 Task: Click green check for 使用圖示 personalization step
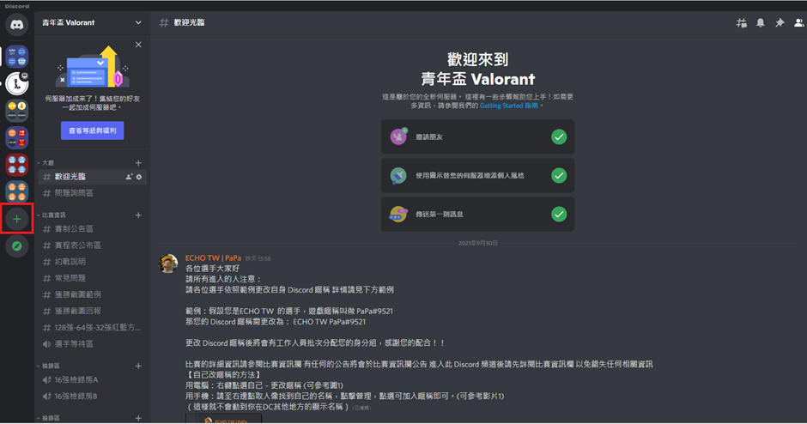[x=559, y=175]
